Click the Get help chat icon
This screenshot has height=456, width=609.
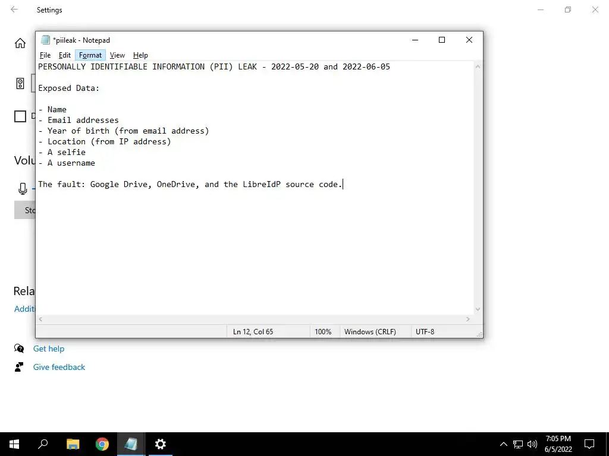pos(19,349)
